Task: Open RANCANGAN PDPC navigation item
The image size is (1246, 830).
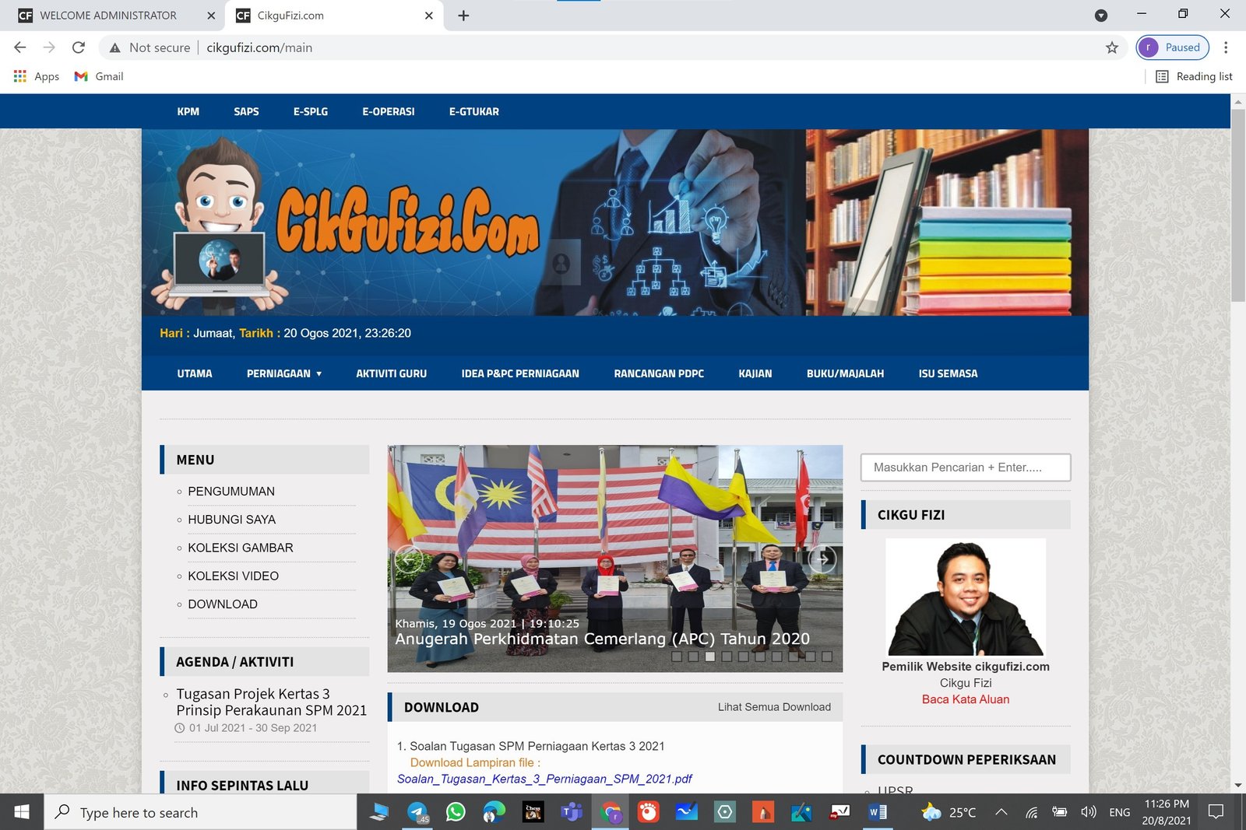Action: click(659, 373)
